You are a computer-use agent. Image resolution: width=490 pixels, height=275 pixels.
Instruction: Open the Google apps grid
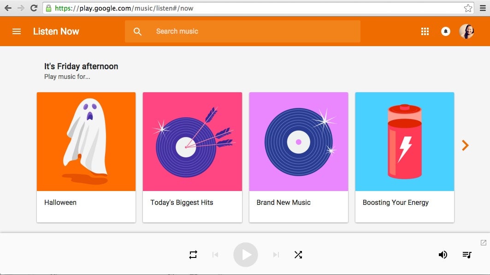pyautogui.click(x=425, y=31)
